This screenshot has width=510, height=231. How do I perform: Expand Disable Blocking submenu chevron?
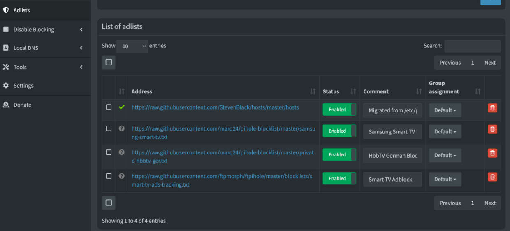pyautogui.click(x=81, y=30)
